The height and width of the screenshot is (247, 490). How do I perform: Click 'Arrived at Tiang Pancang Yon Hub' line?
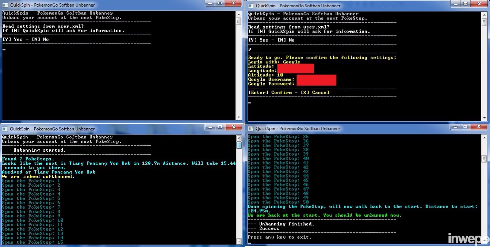click(49, 172)
